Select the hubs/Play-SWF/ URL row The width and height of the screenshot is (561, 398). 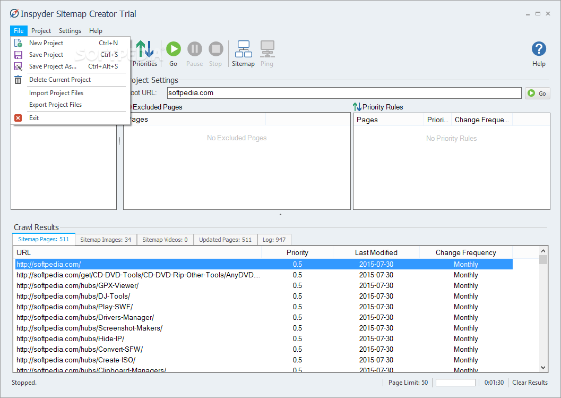click(x=264, y=307)
